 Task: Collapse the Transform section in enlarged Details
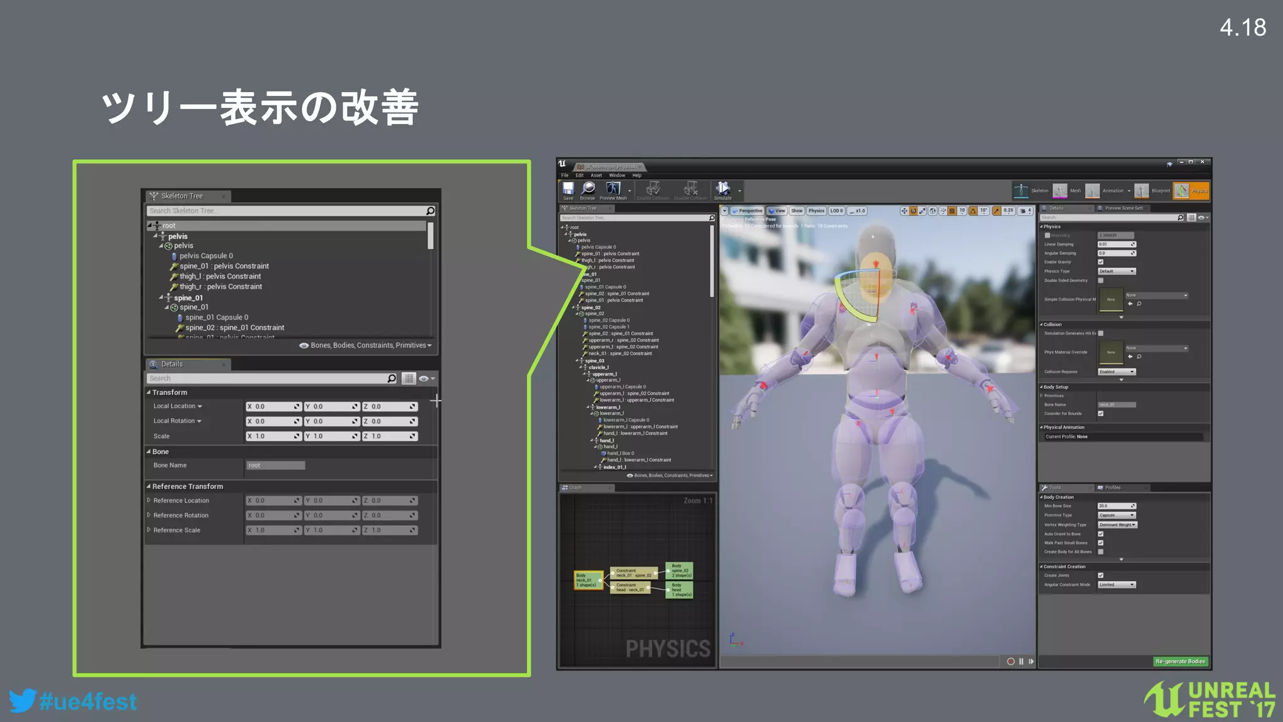149,392
